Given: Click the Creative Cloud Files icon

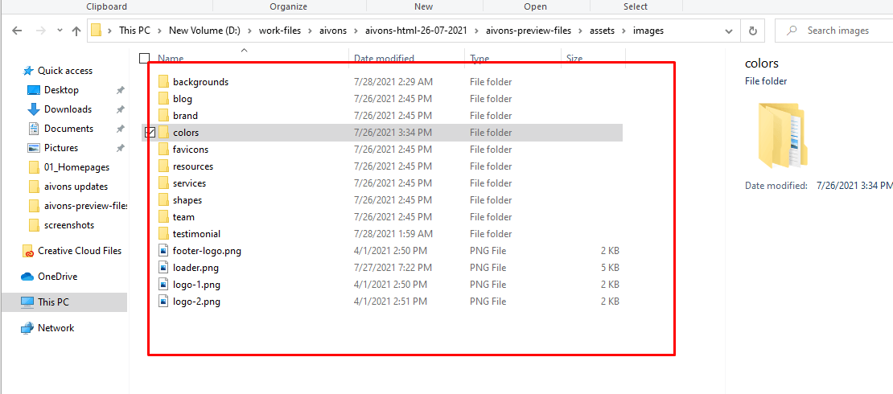Looking at the screenshot, I should click(27, 251).
